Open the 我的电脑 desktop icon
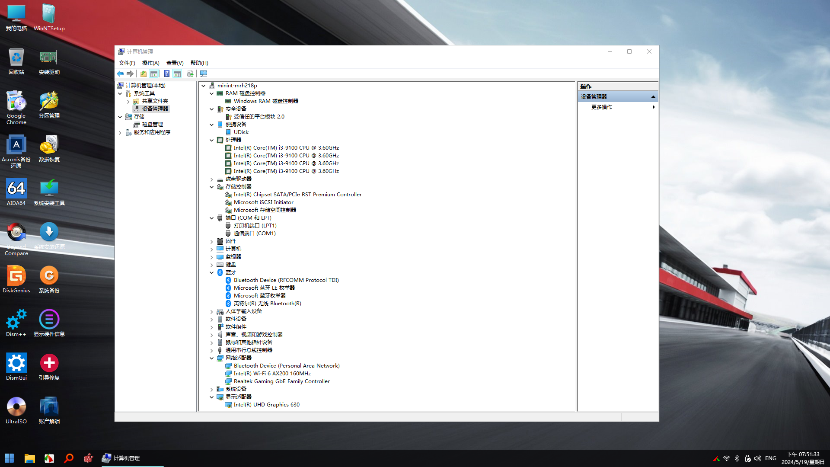 coord(16,18)
